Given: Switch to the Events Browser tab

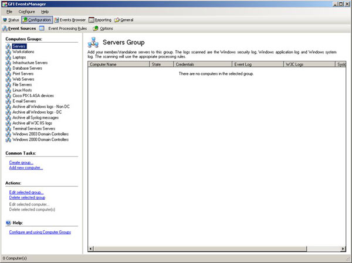Looking at the screenshot, I should click(x=70, y=20).
